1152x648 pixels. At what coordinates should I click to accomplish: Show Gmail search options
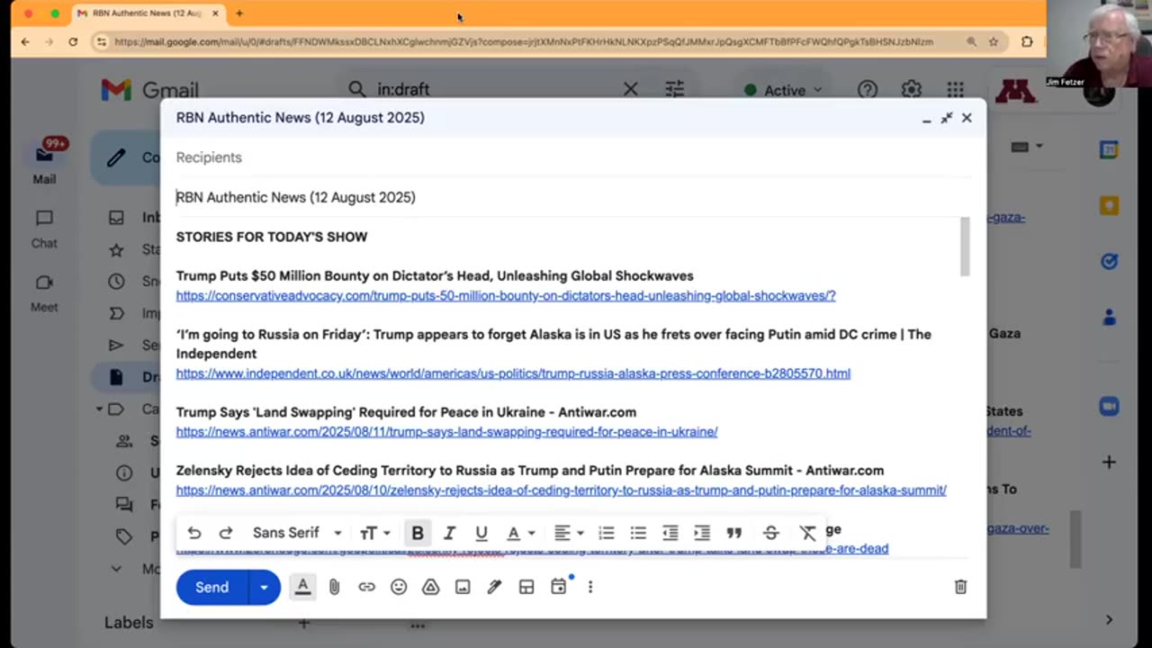click(x=674, y=89)
